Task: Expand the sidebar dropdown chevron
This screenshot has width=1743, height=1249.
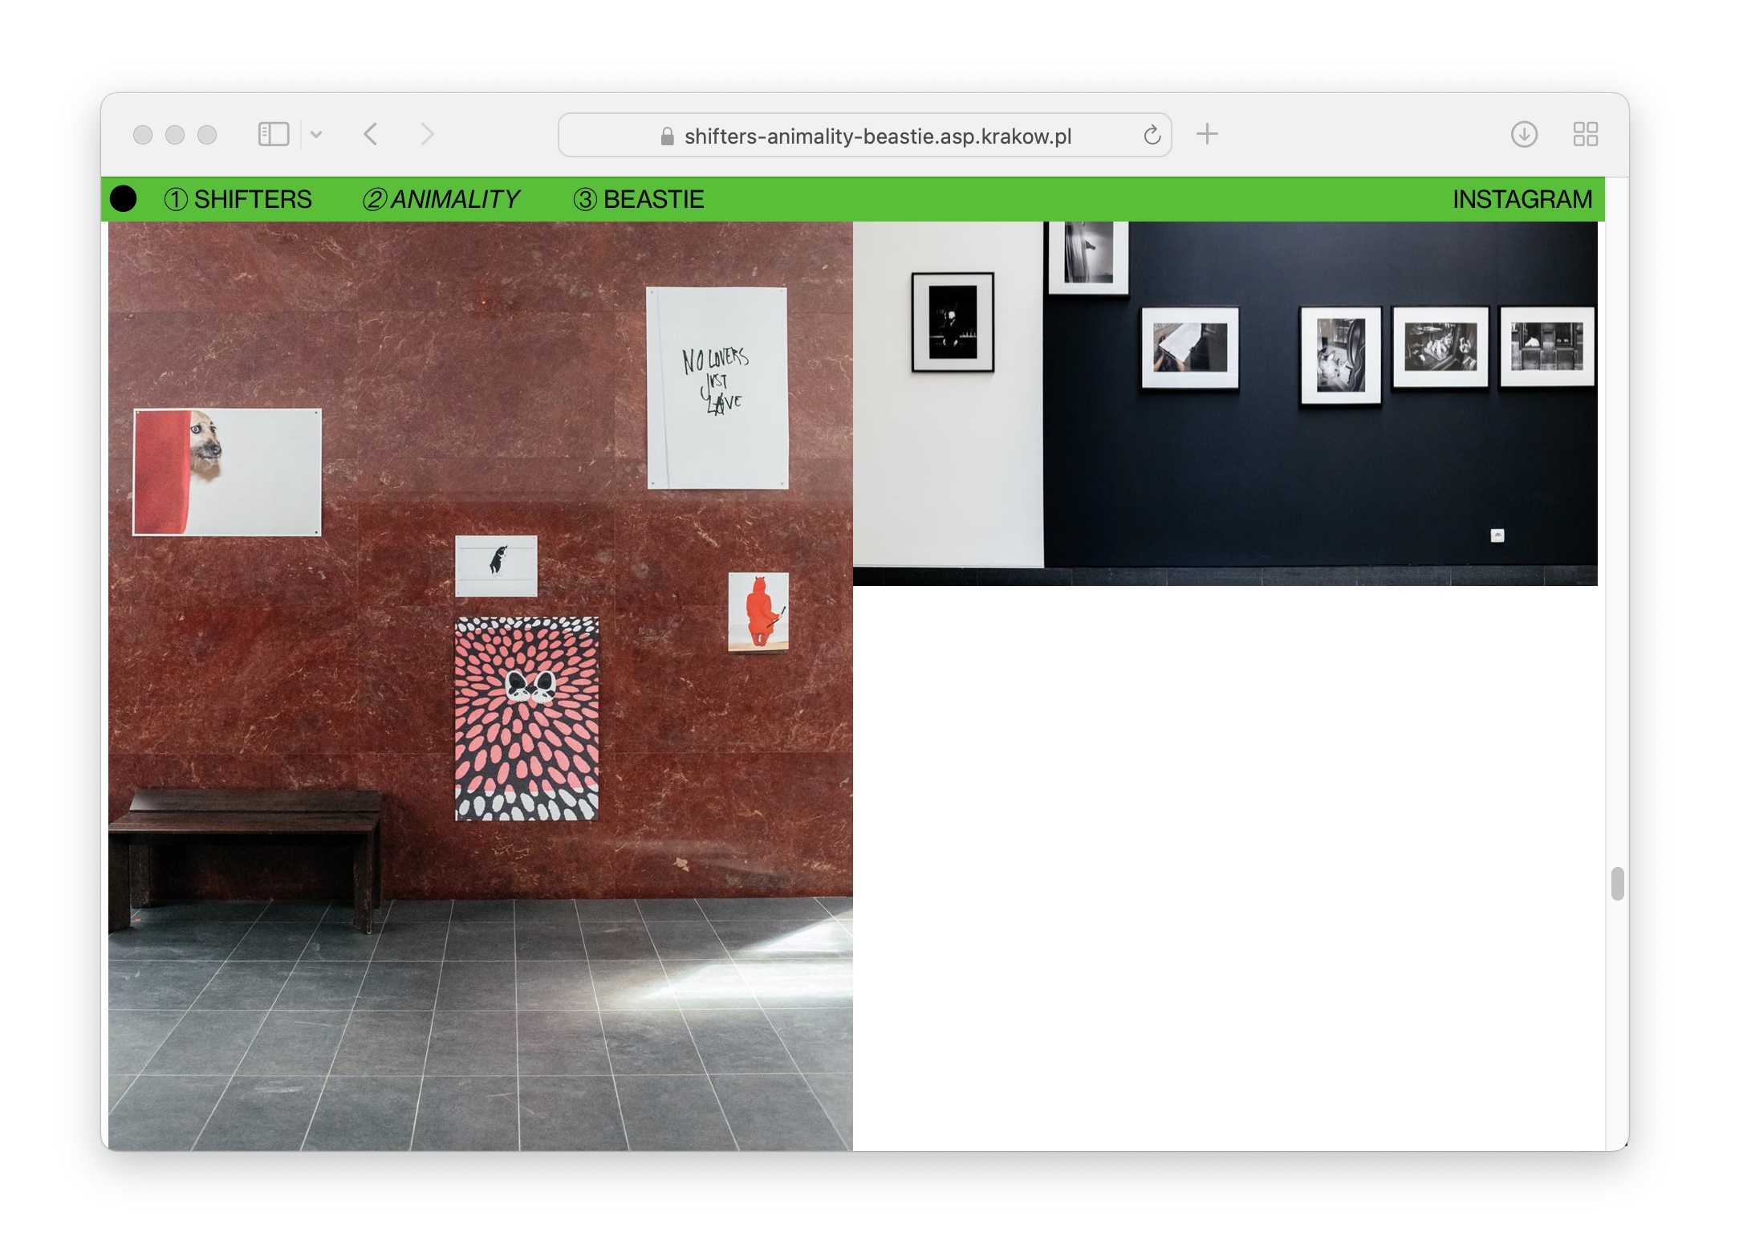Action: coord(316,135)
